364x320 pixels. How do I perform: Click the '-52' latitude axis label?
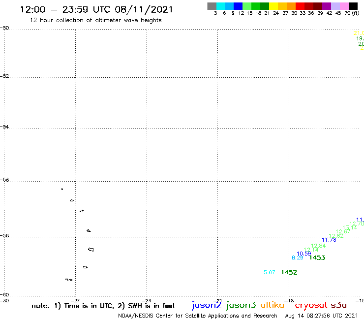pyautogui.click(x=4, y=76)
